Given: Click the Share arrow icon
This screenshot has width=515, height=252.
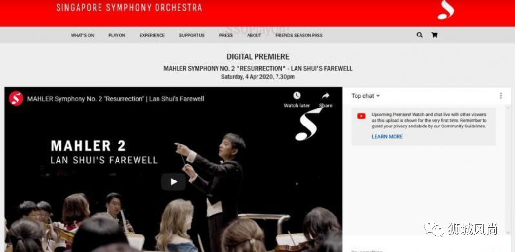Looking at the screenshot, I should coord(325,96).
